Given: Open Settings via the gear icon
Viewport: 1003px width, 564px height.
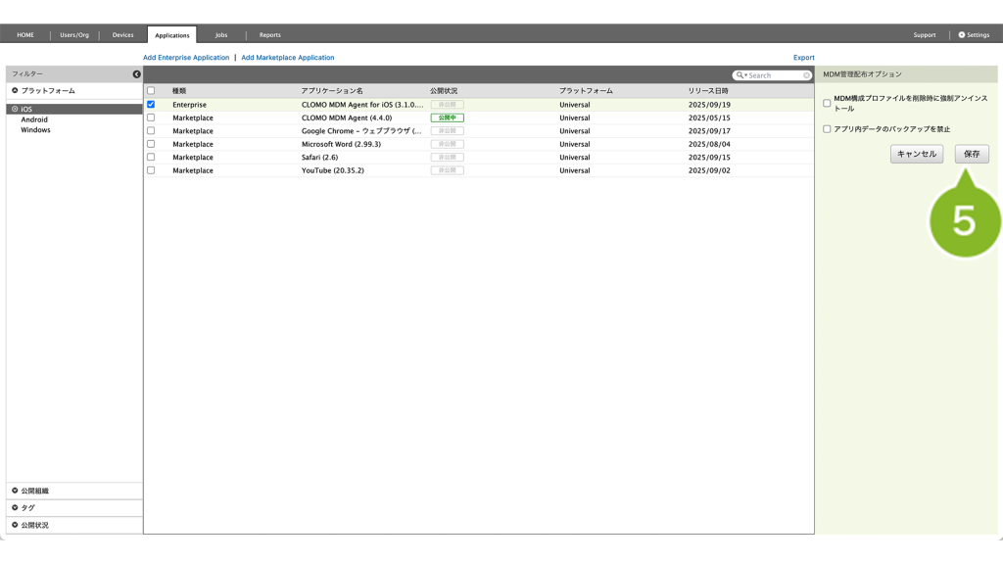Looking at the screenshot, I should 962,35.
